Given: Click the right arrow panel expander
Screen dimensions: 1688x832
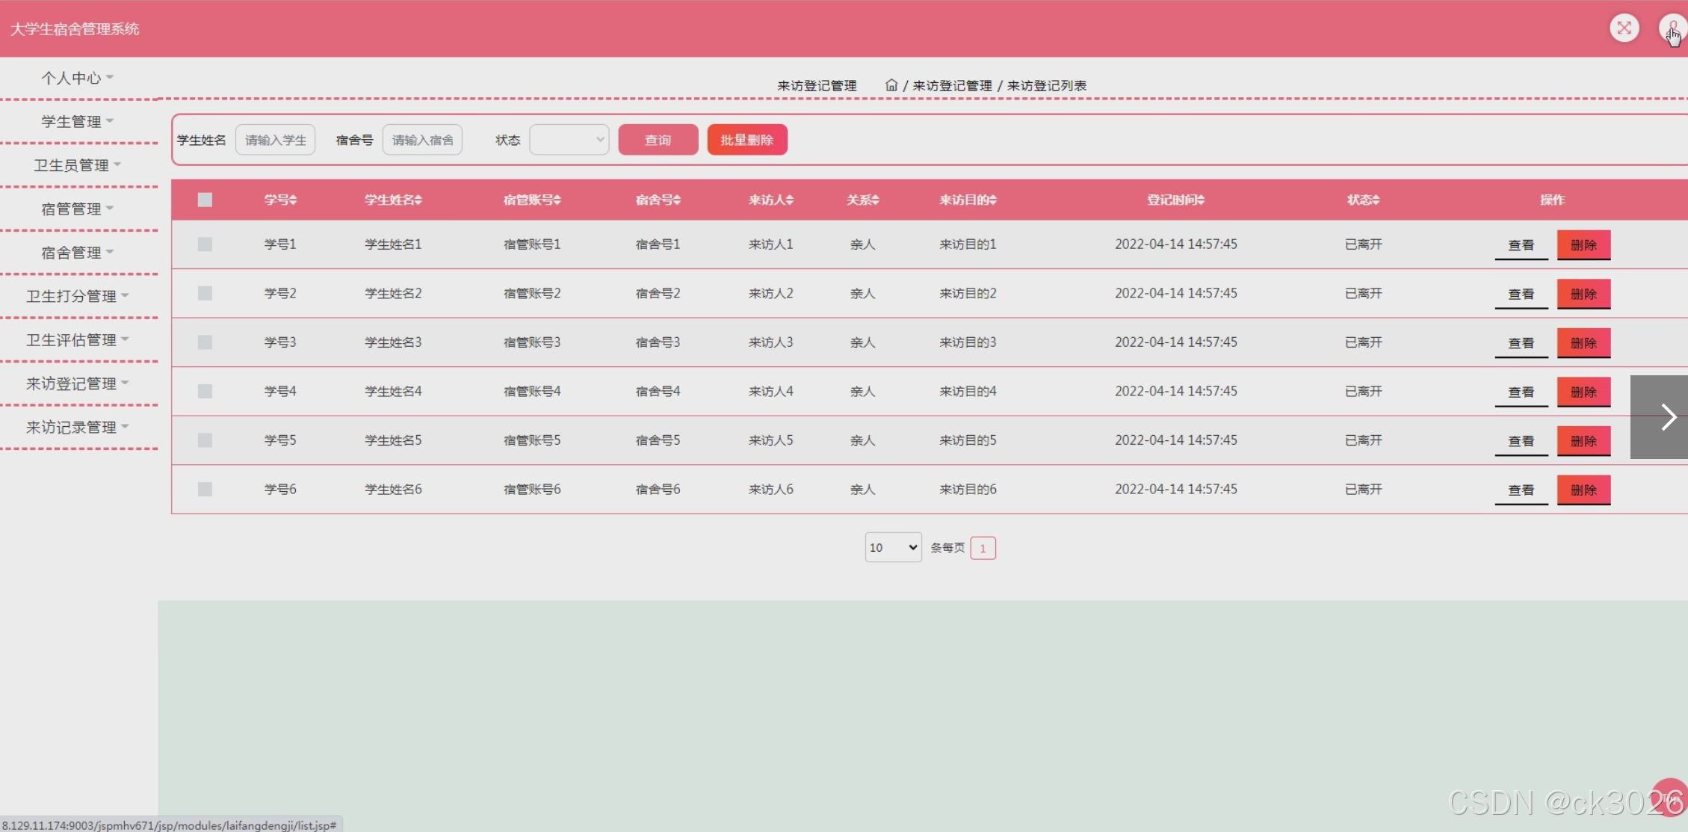Looking at the screenshot, I should 1667,417.
